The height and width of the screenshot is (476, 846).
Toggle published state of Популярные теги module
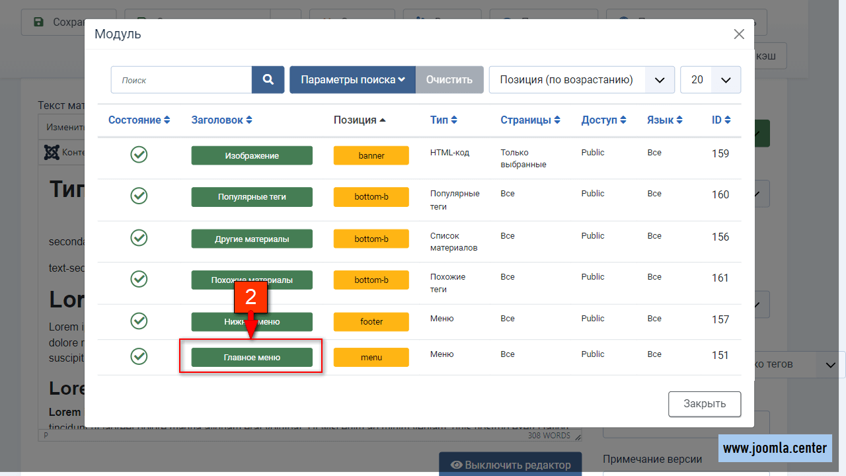pyautogui.click(x=139, y=196)
